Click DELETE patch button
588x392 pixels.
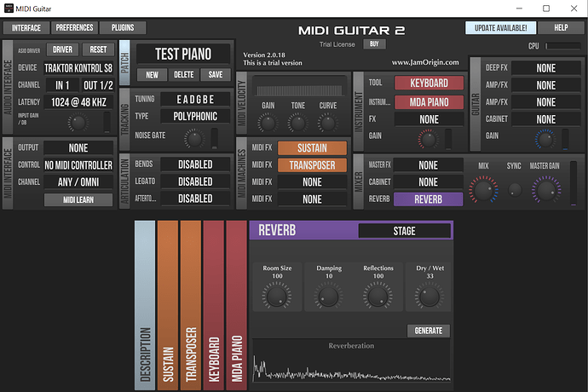click(x=184, y=75)
